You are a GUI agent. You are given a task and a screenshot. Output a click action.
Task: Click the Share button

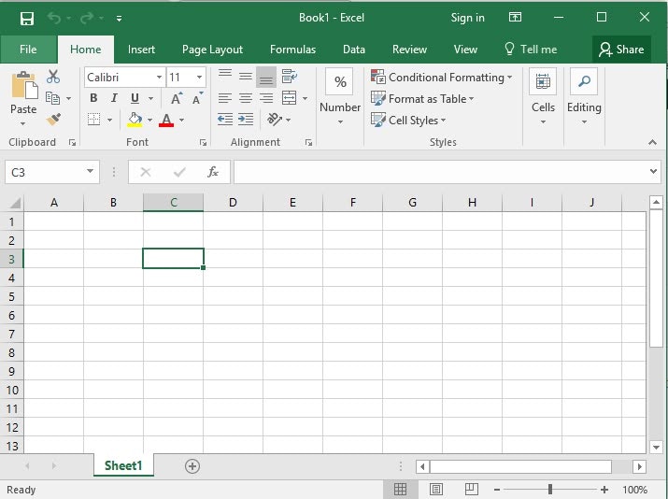point(621,50)
